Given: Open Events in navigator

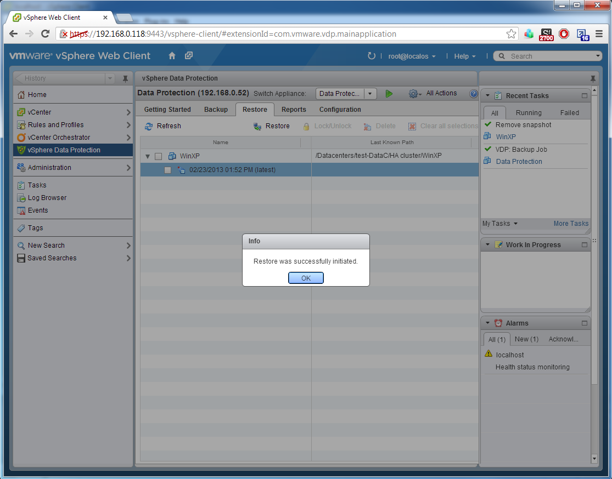Looking at the screenshot, I should [73, 210].
